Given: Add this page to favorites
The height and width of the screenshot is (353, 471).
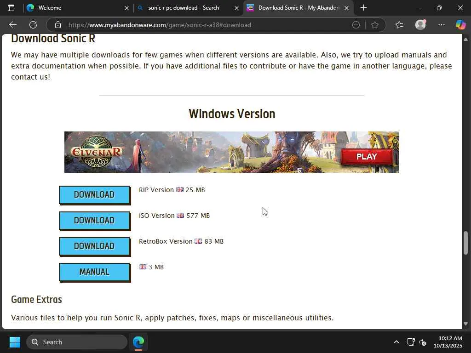Looking at the screenshot, I should click(x=375, y=25).
